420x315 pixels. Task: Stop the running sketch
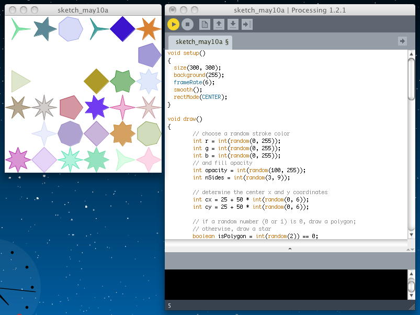point(188,24)
